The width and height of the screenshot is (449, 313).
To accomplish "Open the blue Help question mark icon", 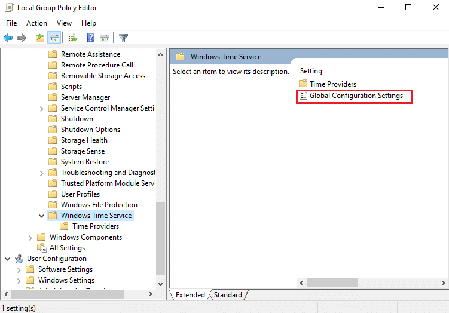I will tap(90, 38).
